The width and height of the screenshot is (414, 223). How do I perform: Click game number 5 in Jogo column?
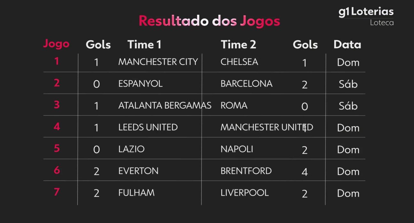(57, 148)
